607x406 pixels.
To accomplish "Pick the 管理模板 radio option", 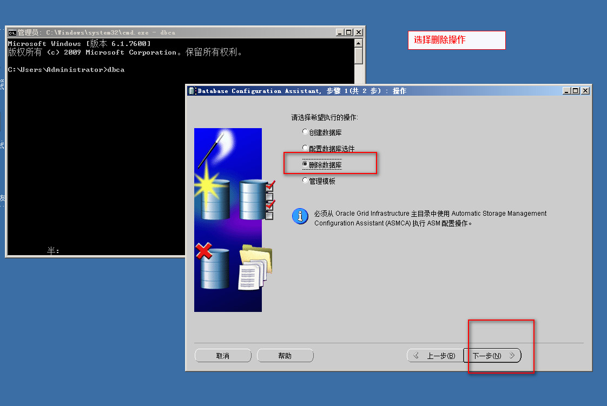I will pos(305,181).
